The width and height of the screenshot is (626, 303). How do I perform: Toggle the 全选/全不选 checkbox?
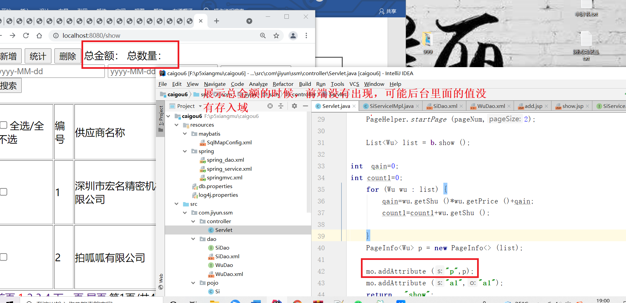[x=4, y=125]
